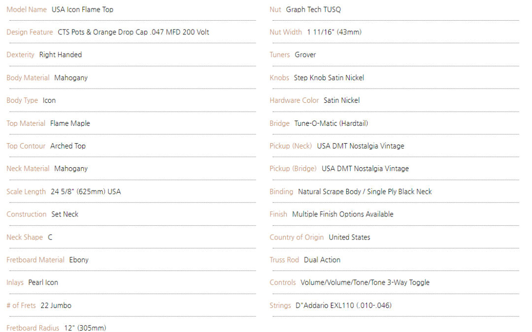
Task: Select the Tune-O-Matic (Hardtail) bridge text
Action: [x=331, y=123]
